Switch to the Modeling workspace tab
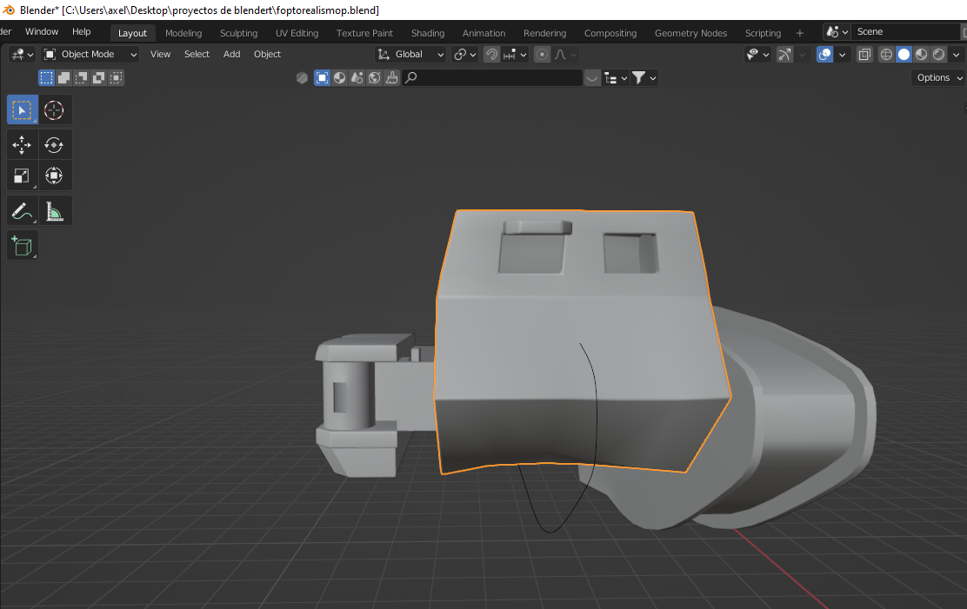 point(183,33)
